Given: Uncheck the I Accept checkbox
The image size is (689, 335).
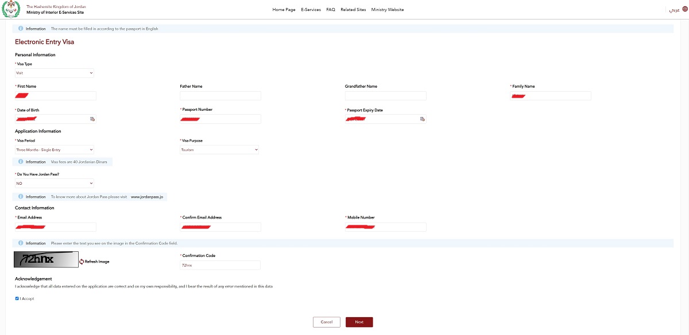Looking at the screenshot, I should click(x=17, y=298).
